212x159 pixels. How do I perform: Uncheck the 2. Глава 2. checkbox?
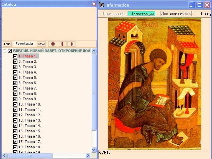[15, 61]
